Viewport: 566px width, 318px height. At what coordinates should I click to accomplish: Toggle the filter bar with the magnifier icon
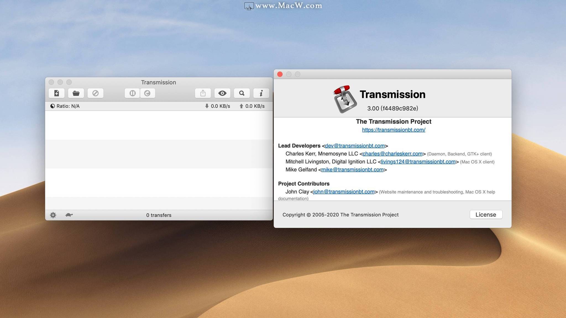click(242, 93)
